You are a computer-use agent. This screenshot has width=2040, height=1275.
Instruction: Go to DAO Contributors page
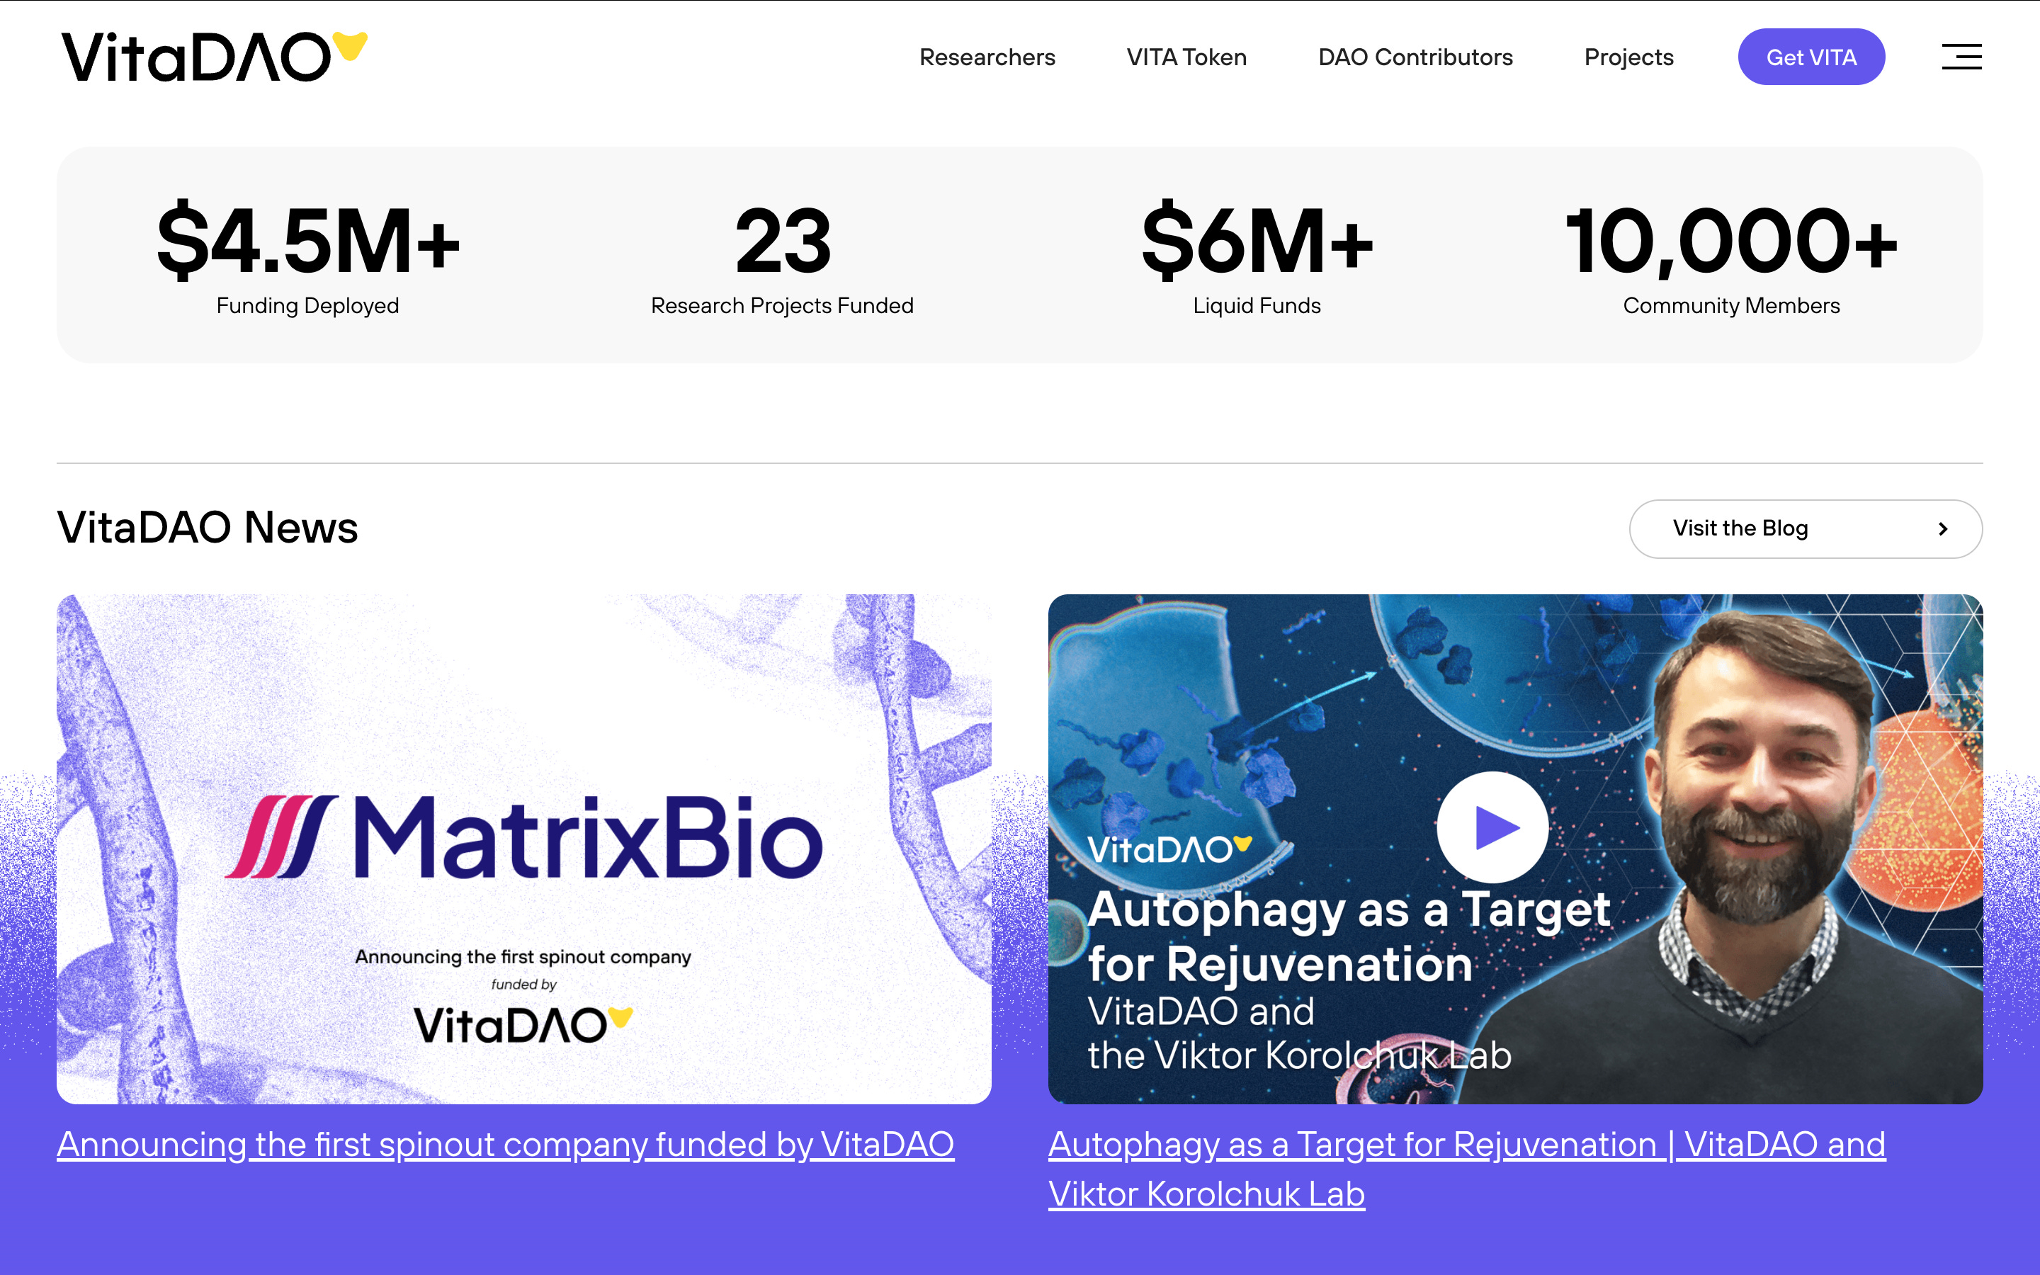click(1415, 57)
